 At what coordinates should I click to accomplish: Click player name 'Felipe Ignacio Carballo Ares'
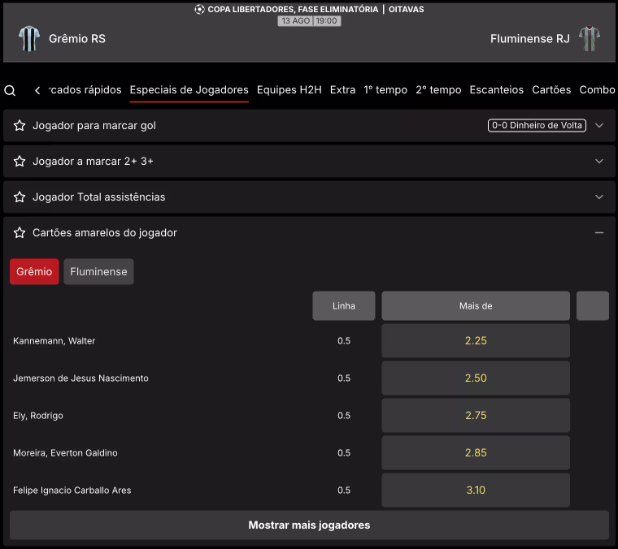pyautogui.click(x=72, y=491)
